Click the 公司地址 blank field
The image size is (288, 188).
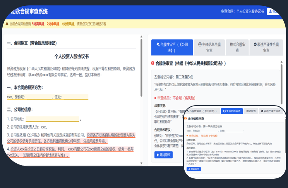point(52,119)
